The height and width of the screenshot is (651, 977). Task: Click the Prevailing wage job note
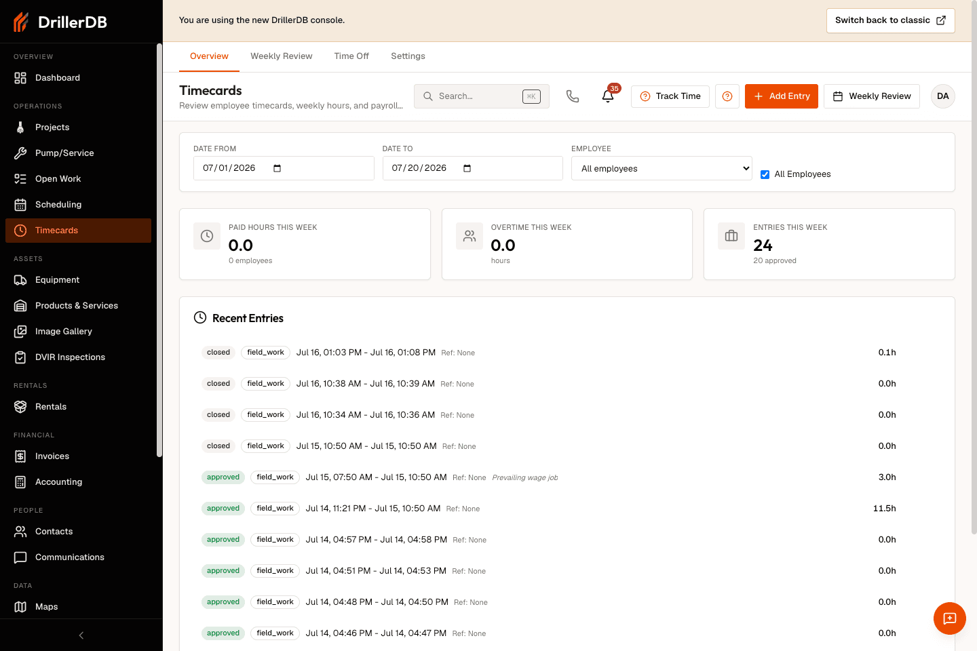(525, 478)
